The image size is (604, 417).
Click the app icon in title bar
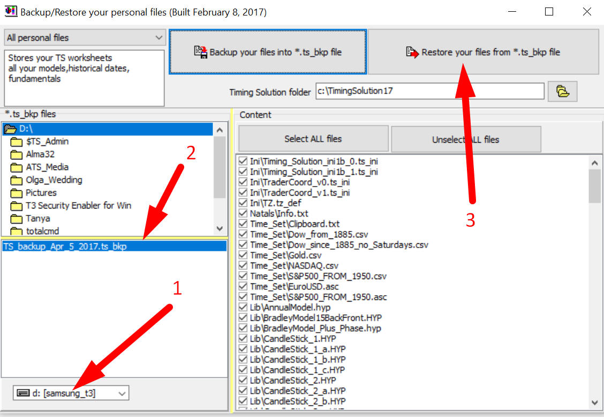coord(10,11)
